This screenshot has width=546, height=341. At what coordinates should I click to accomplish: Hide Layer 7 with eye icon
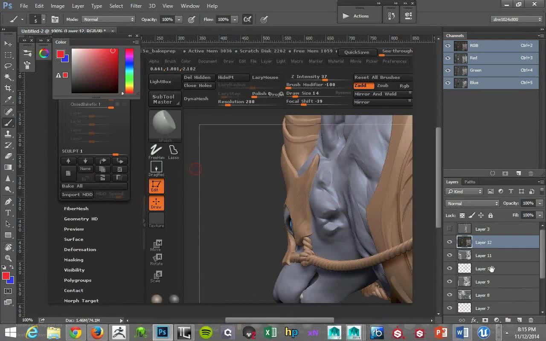(450, 308)
